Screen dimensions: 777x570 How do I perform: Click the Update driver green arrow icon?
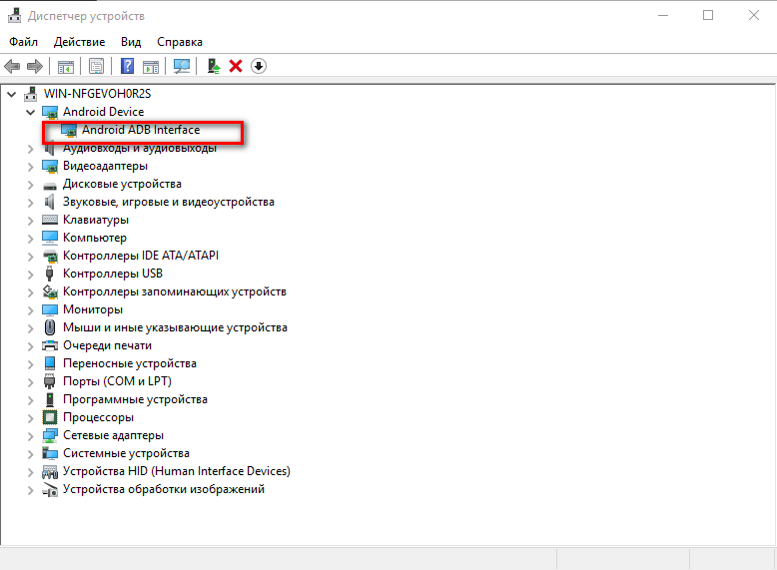pos(213,66)
